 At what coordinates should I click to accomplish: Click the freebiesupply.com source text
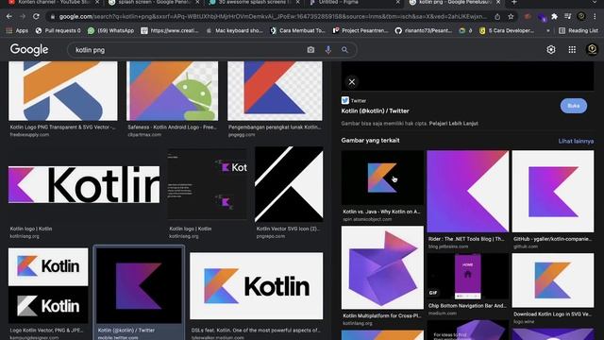(29, 134)
